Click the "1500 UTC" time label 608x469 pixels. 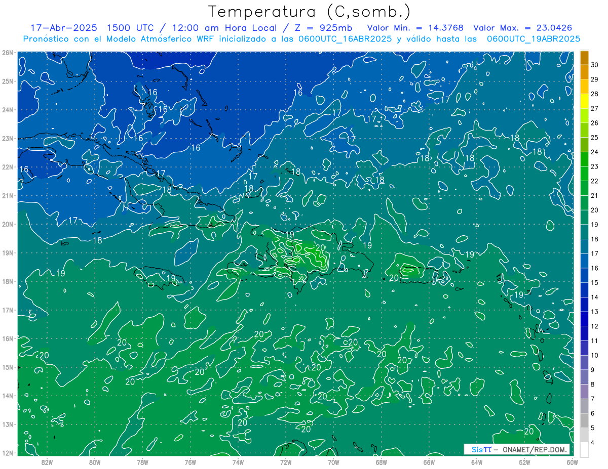point(130,28)
